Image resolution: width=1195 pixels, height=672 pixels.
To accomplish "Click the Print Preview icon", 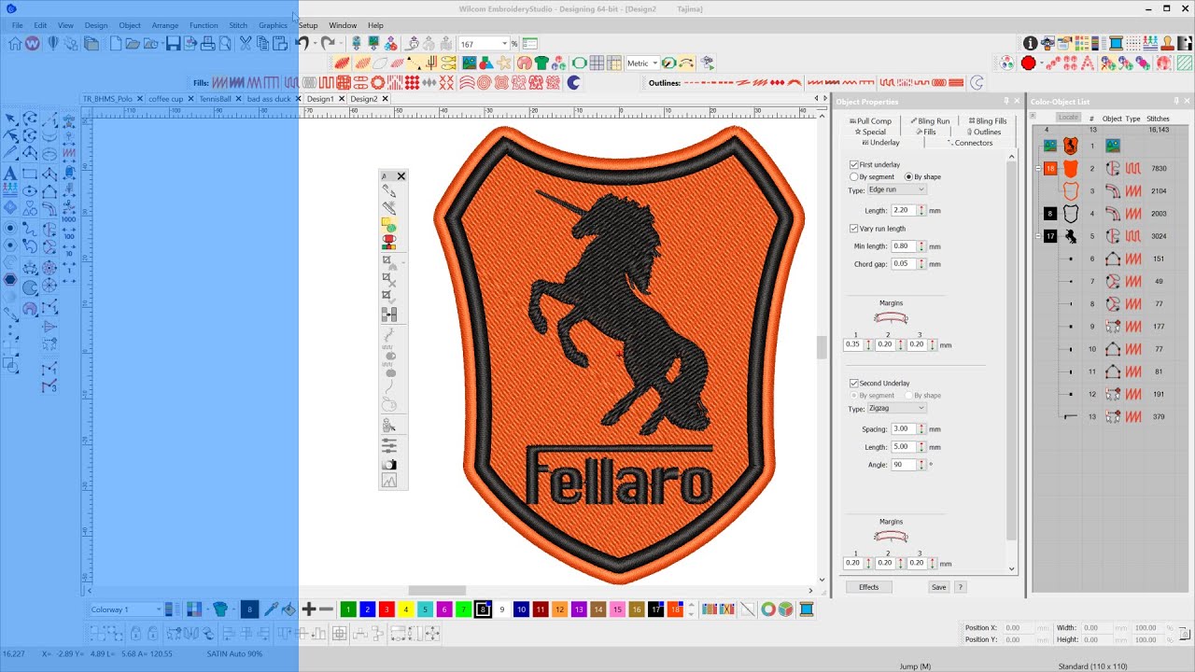I will pyautogui.click(x=225, y=43).
